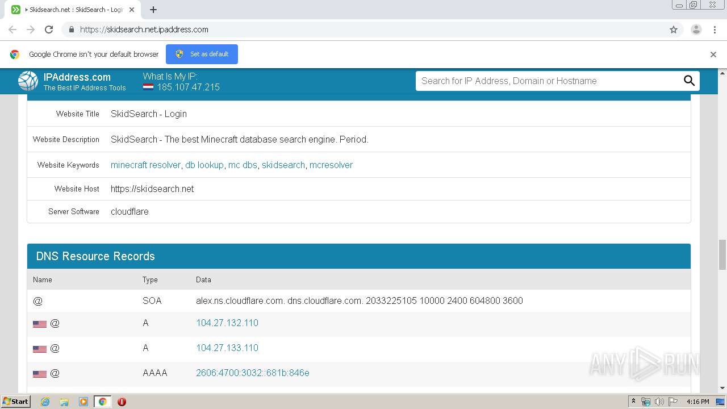The width and height of the screenshot is (727, 409).
Task: Click 'cloudflare' server software value
Action: tap(129, 211)
